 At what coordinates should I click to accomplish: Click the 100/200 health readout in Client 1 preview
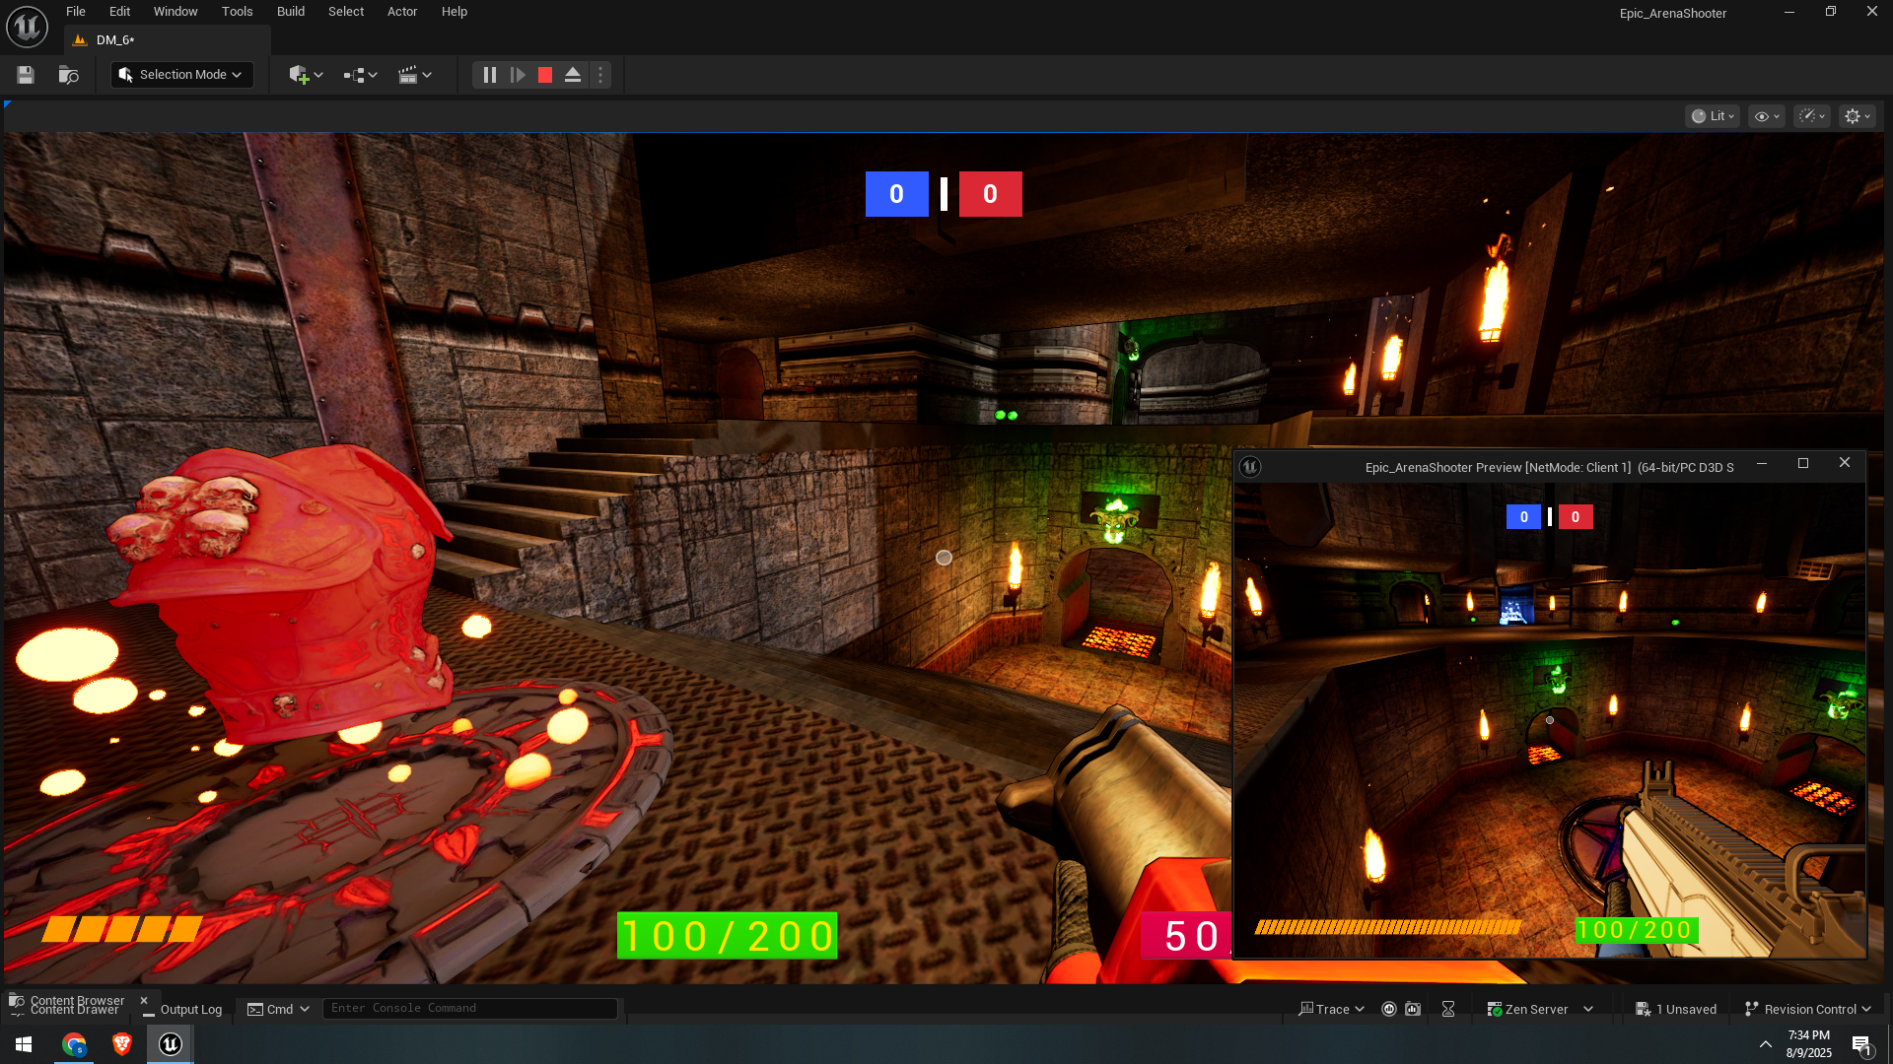(x=1636, y=930)
